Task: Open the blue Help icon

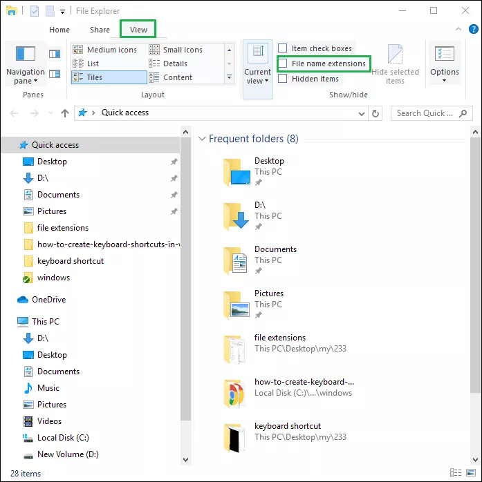Action: pos(474,29)
